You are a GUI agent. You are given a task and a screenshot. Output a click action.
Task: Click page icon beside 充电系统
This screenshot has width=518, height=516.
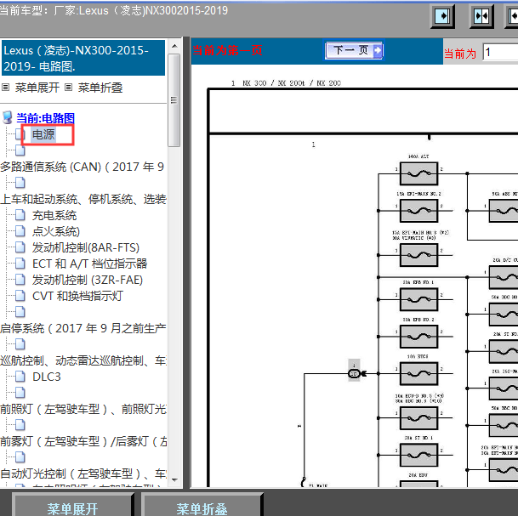click(20, 215)
